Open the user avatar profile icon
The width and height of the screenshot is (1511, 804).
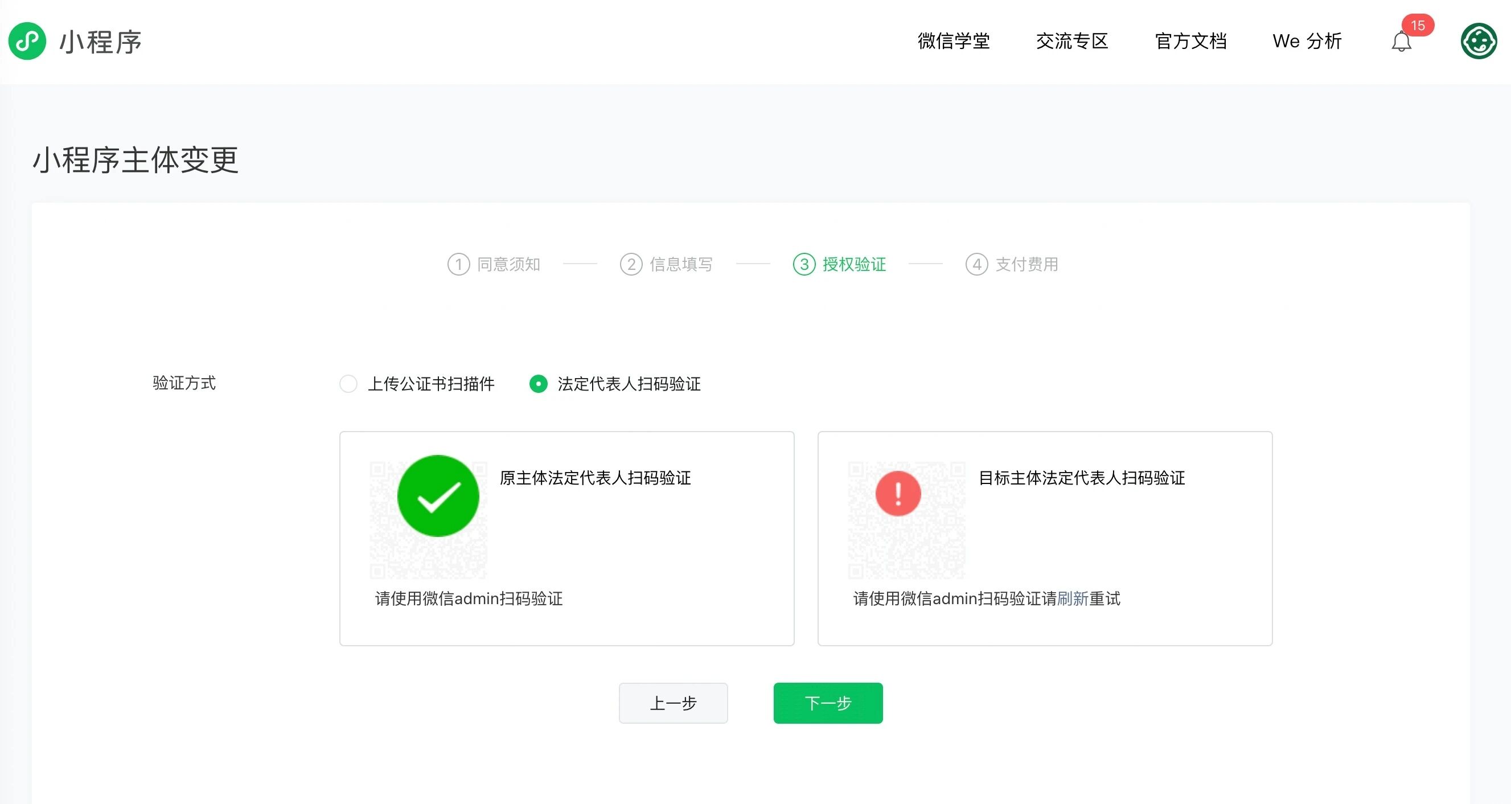[1478, 41]
